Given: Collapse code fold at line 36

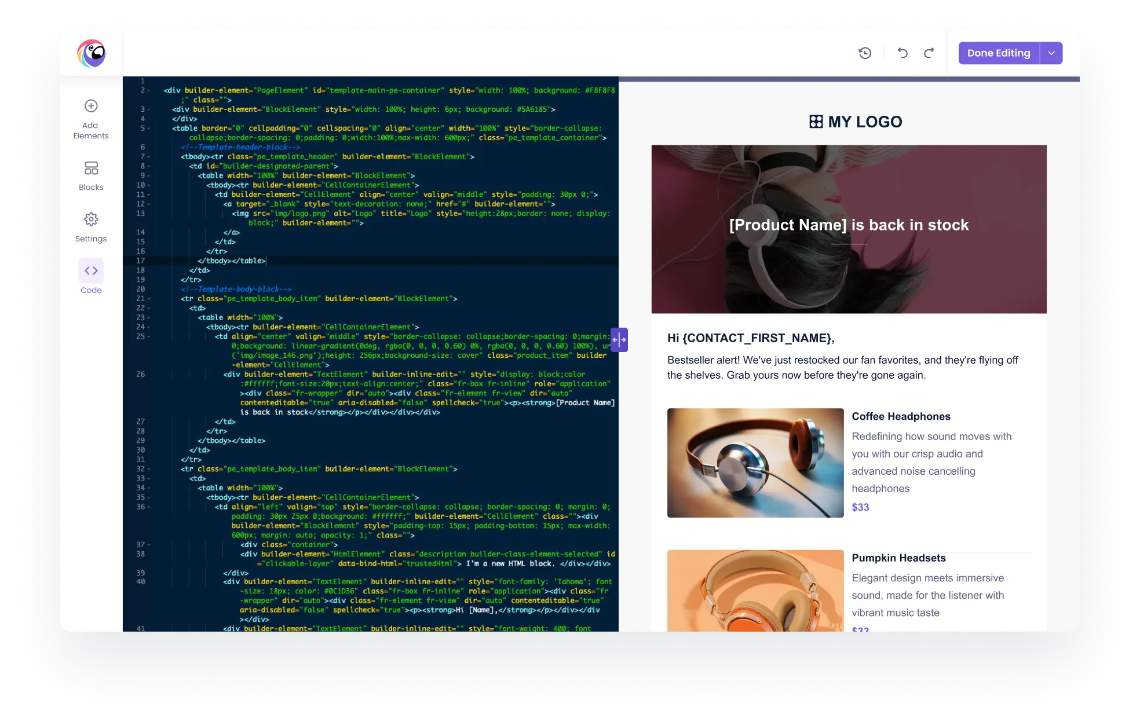Looking at the screenshot, I should click(149, 507).
